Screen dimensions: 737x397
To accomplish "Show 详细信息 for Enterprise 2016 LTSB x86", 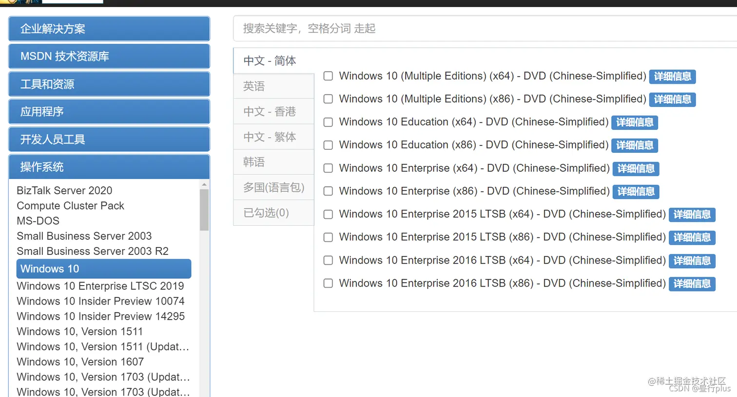I will click(692, 284).
